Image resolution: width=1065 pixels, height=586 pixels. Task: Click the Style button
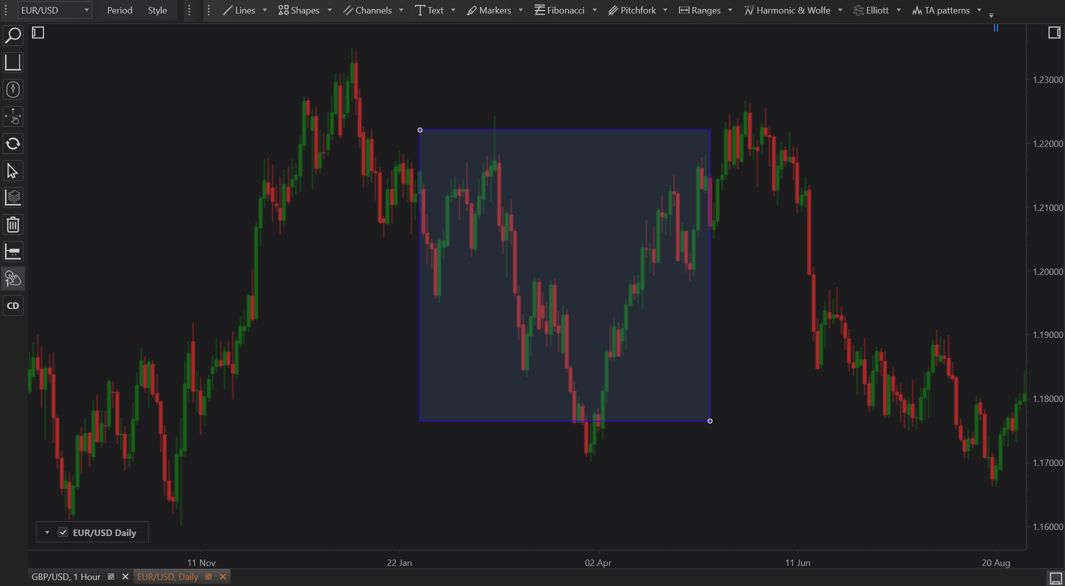tap(157, 10)
